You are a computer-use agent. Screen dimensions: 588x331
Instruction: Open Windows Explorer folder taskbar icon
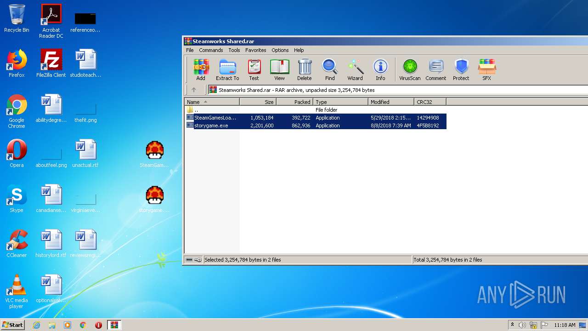pos(52,325)
